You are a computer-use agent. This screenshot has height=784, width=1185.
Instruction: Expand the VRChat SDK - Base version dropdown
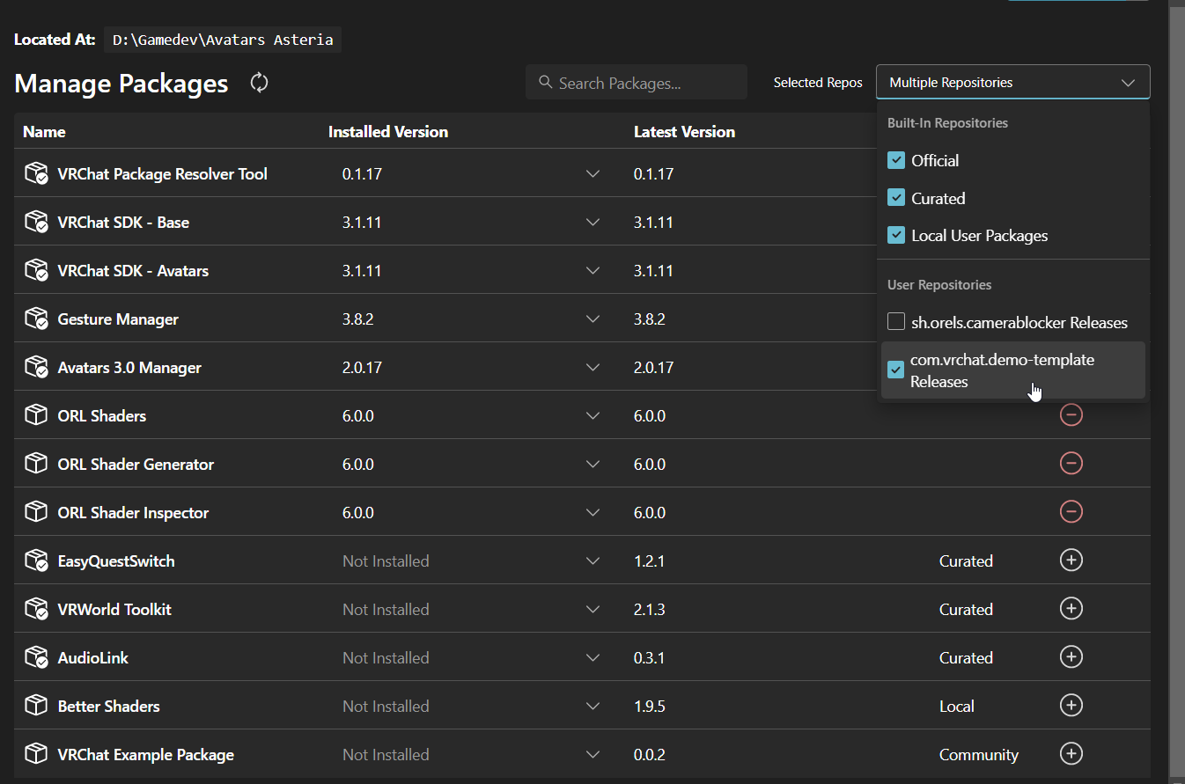[x=592, y=221]
